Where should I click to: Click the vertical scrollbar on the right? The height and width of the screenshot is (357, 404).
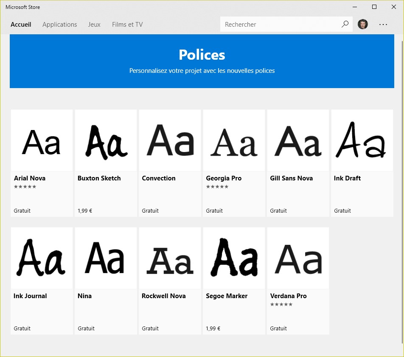(403, 191)
